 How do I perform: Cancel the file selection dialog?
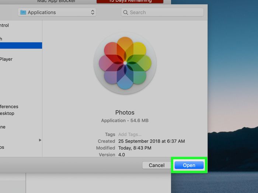(156, 165)
